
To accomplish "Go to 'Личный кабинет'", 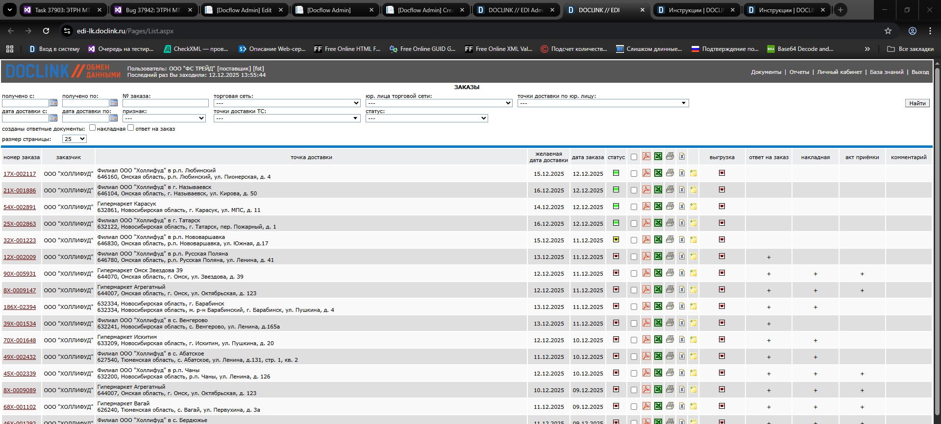I will click(840, 72).
